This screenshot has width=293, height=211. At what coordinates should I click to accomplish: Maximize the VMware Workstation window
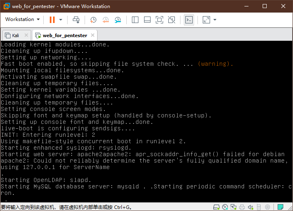(x=265, y=6)
